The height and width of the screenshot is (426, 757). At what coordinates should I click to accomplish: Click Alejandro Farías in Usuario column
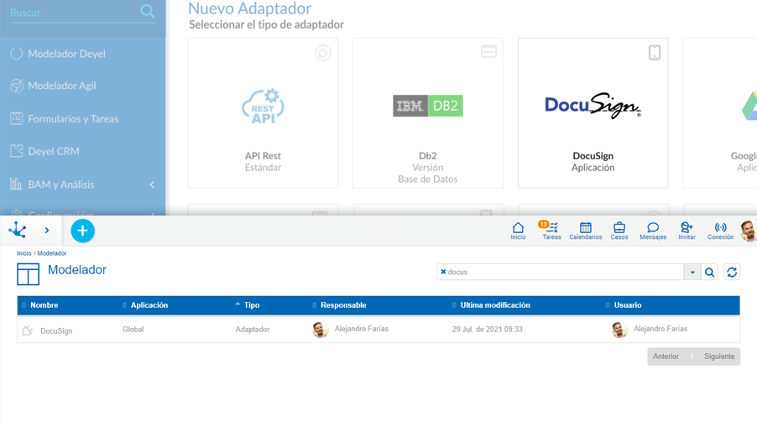coord(660,329)
